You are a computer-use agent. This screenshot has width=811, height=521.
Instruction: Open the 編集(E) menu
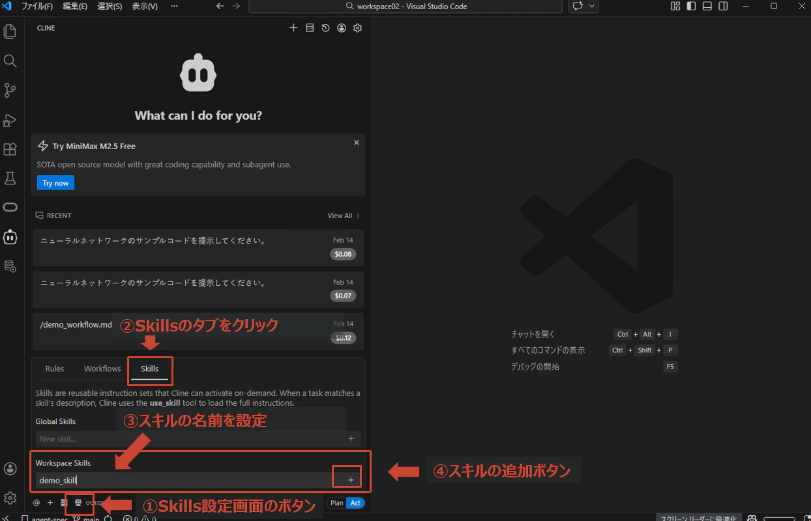[75, 6]
